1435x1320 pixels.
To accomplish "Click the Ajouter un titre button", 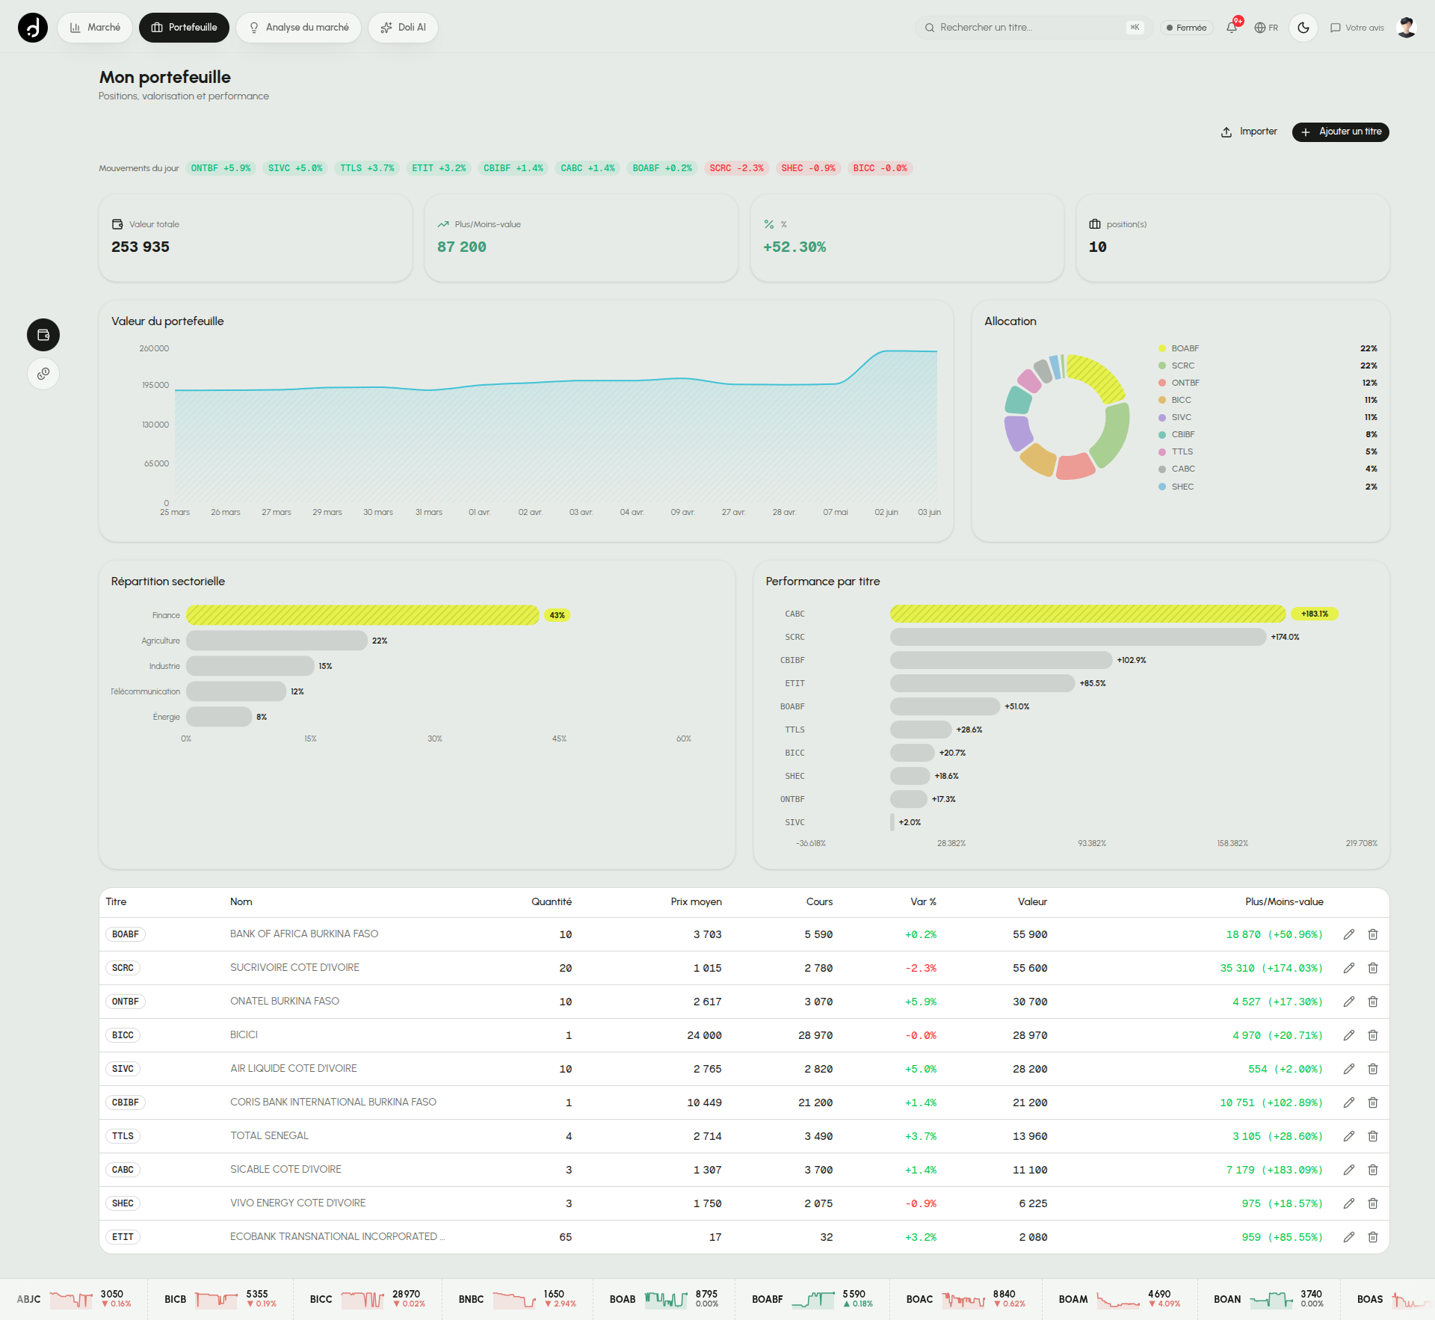I will pos(1341,132).
